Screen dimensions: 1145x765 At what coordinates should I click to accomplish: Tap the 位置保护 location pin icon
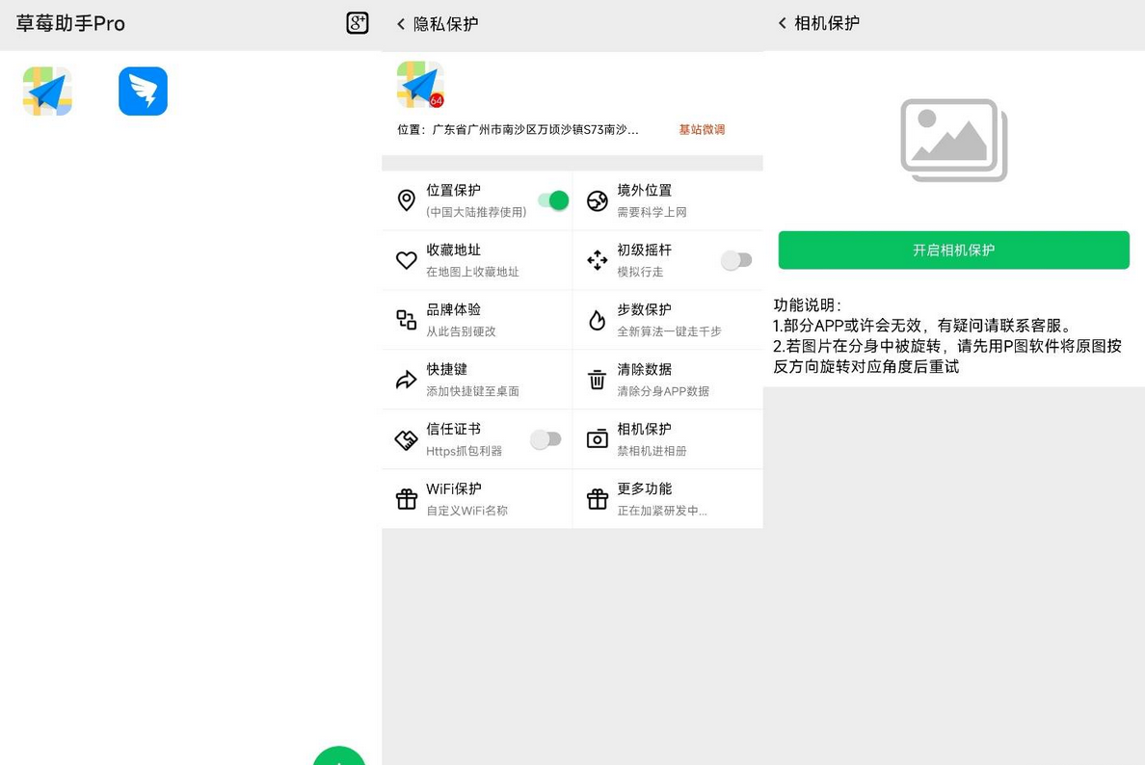pos(406,199)
